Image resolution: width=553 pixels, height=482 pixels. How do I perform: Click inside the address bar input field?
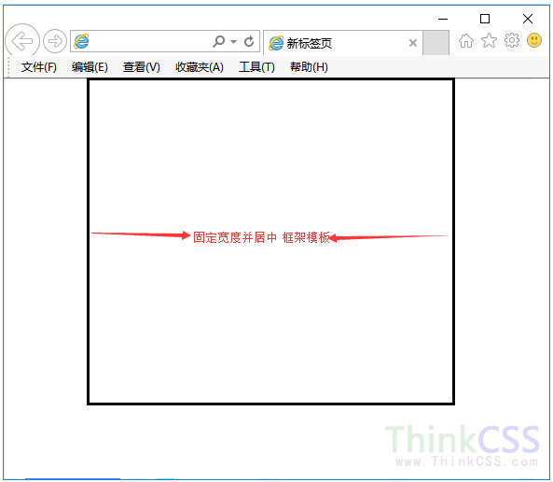(150, 42)
